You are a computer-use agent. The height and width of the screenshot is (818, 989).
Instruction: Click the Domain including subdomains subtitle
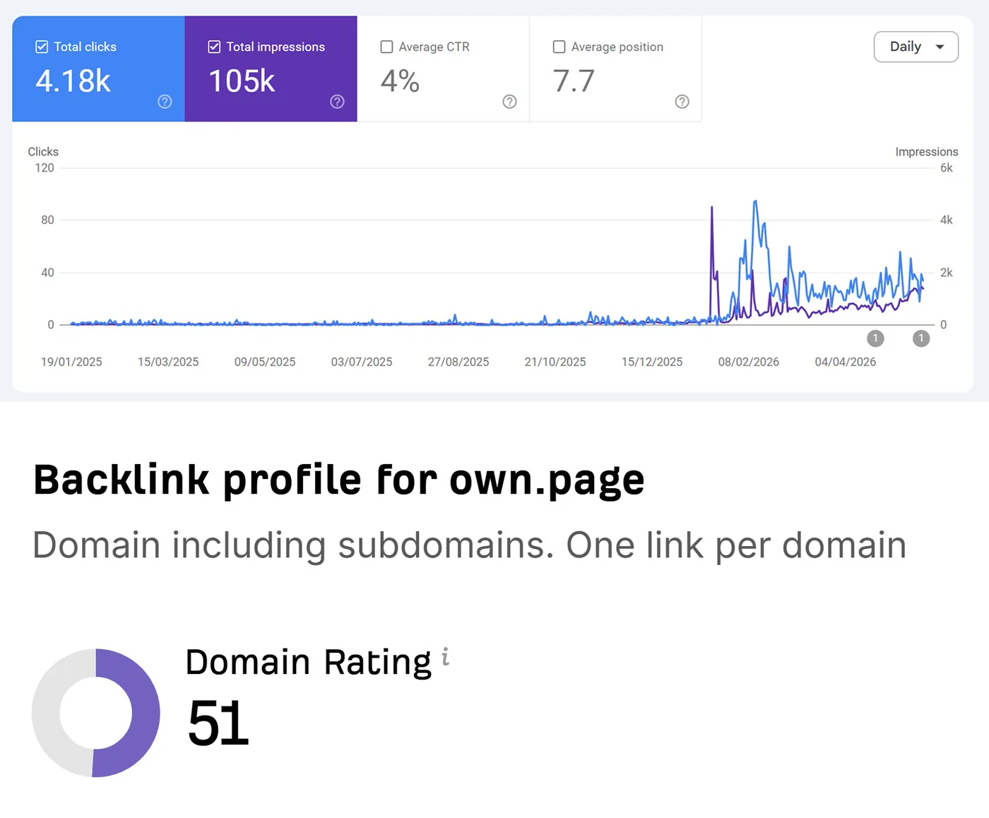point(469,545)
